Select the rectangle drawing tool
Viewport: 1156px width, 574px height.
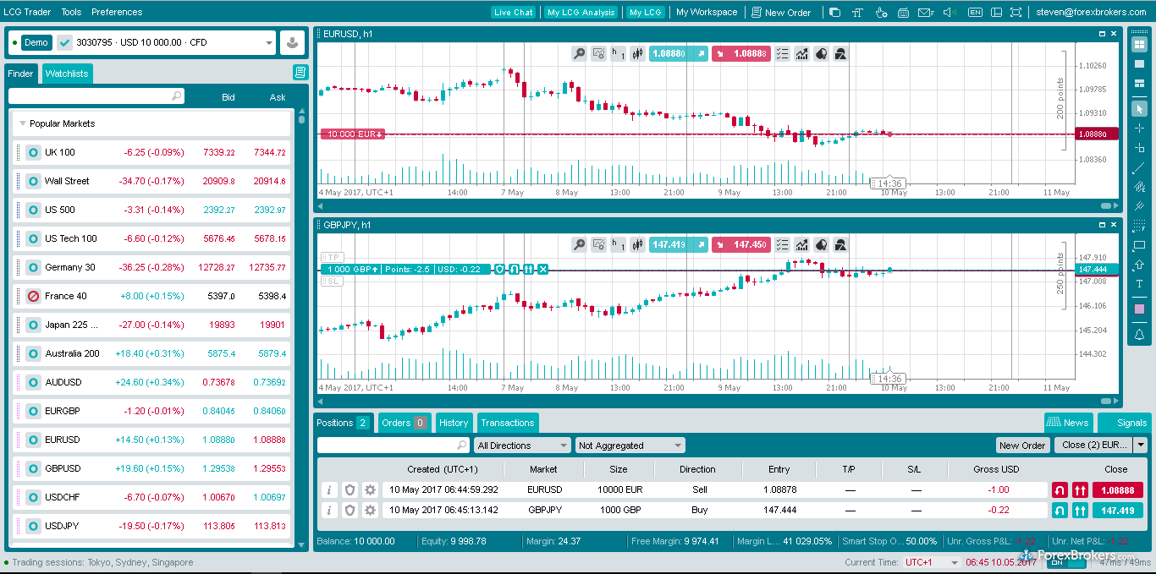point(1139,245)
